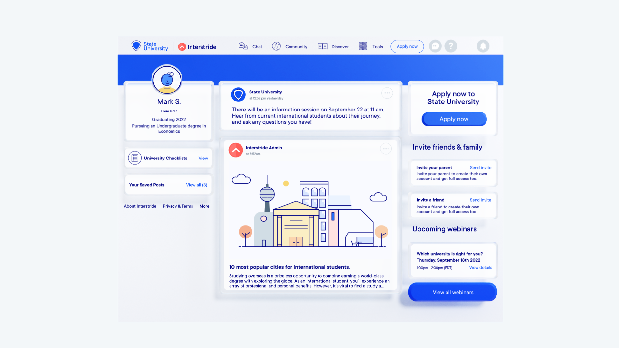Click 'Invite your parent' heading
Screen dimensions: 619x348
tap(434, 168)
